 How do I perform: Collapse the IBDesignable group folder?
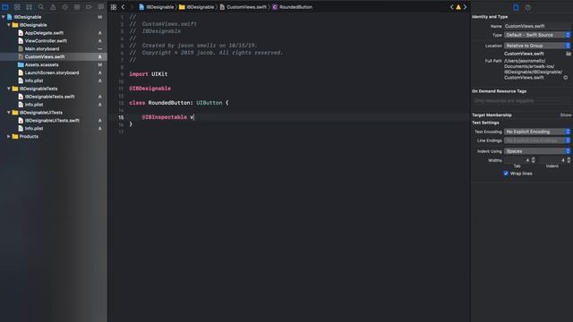click(x=9, y=25)
